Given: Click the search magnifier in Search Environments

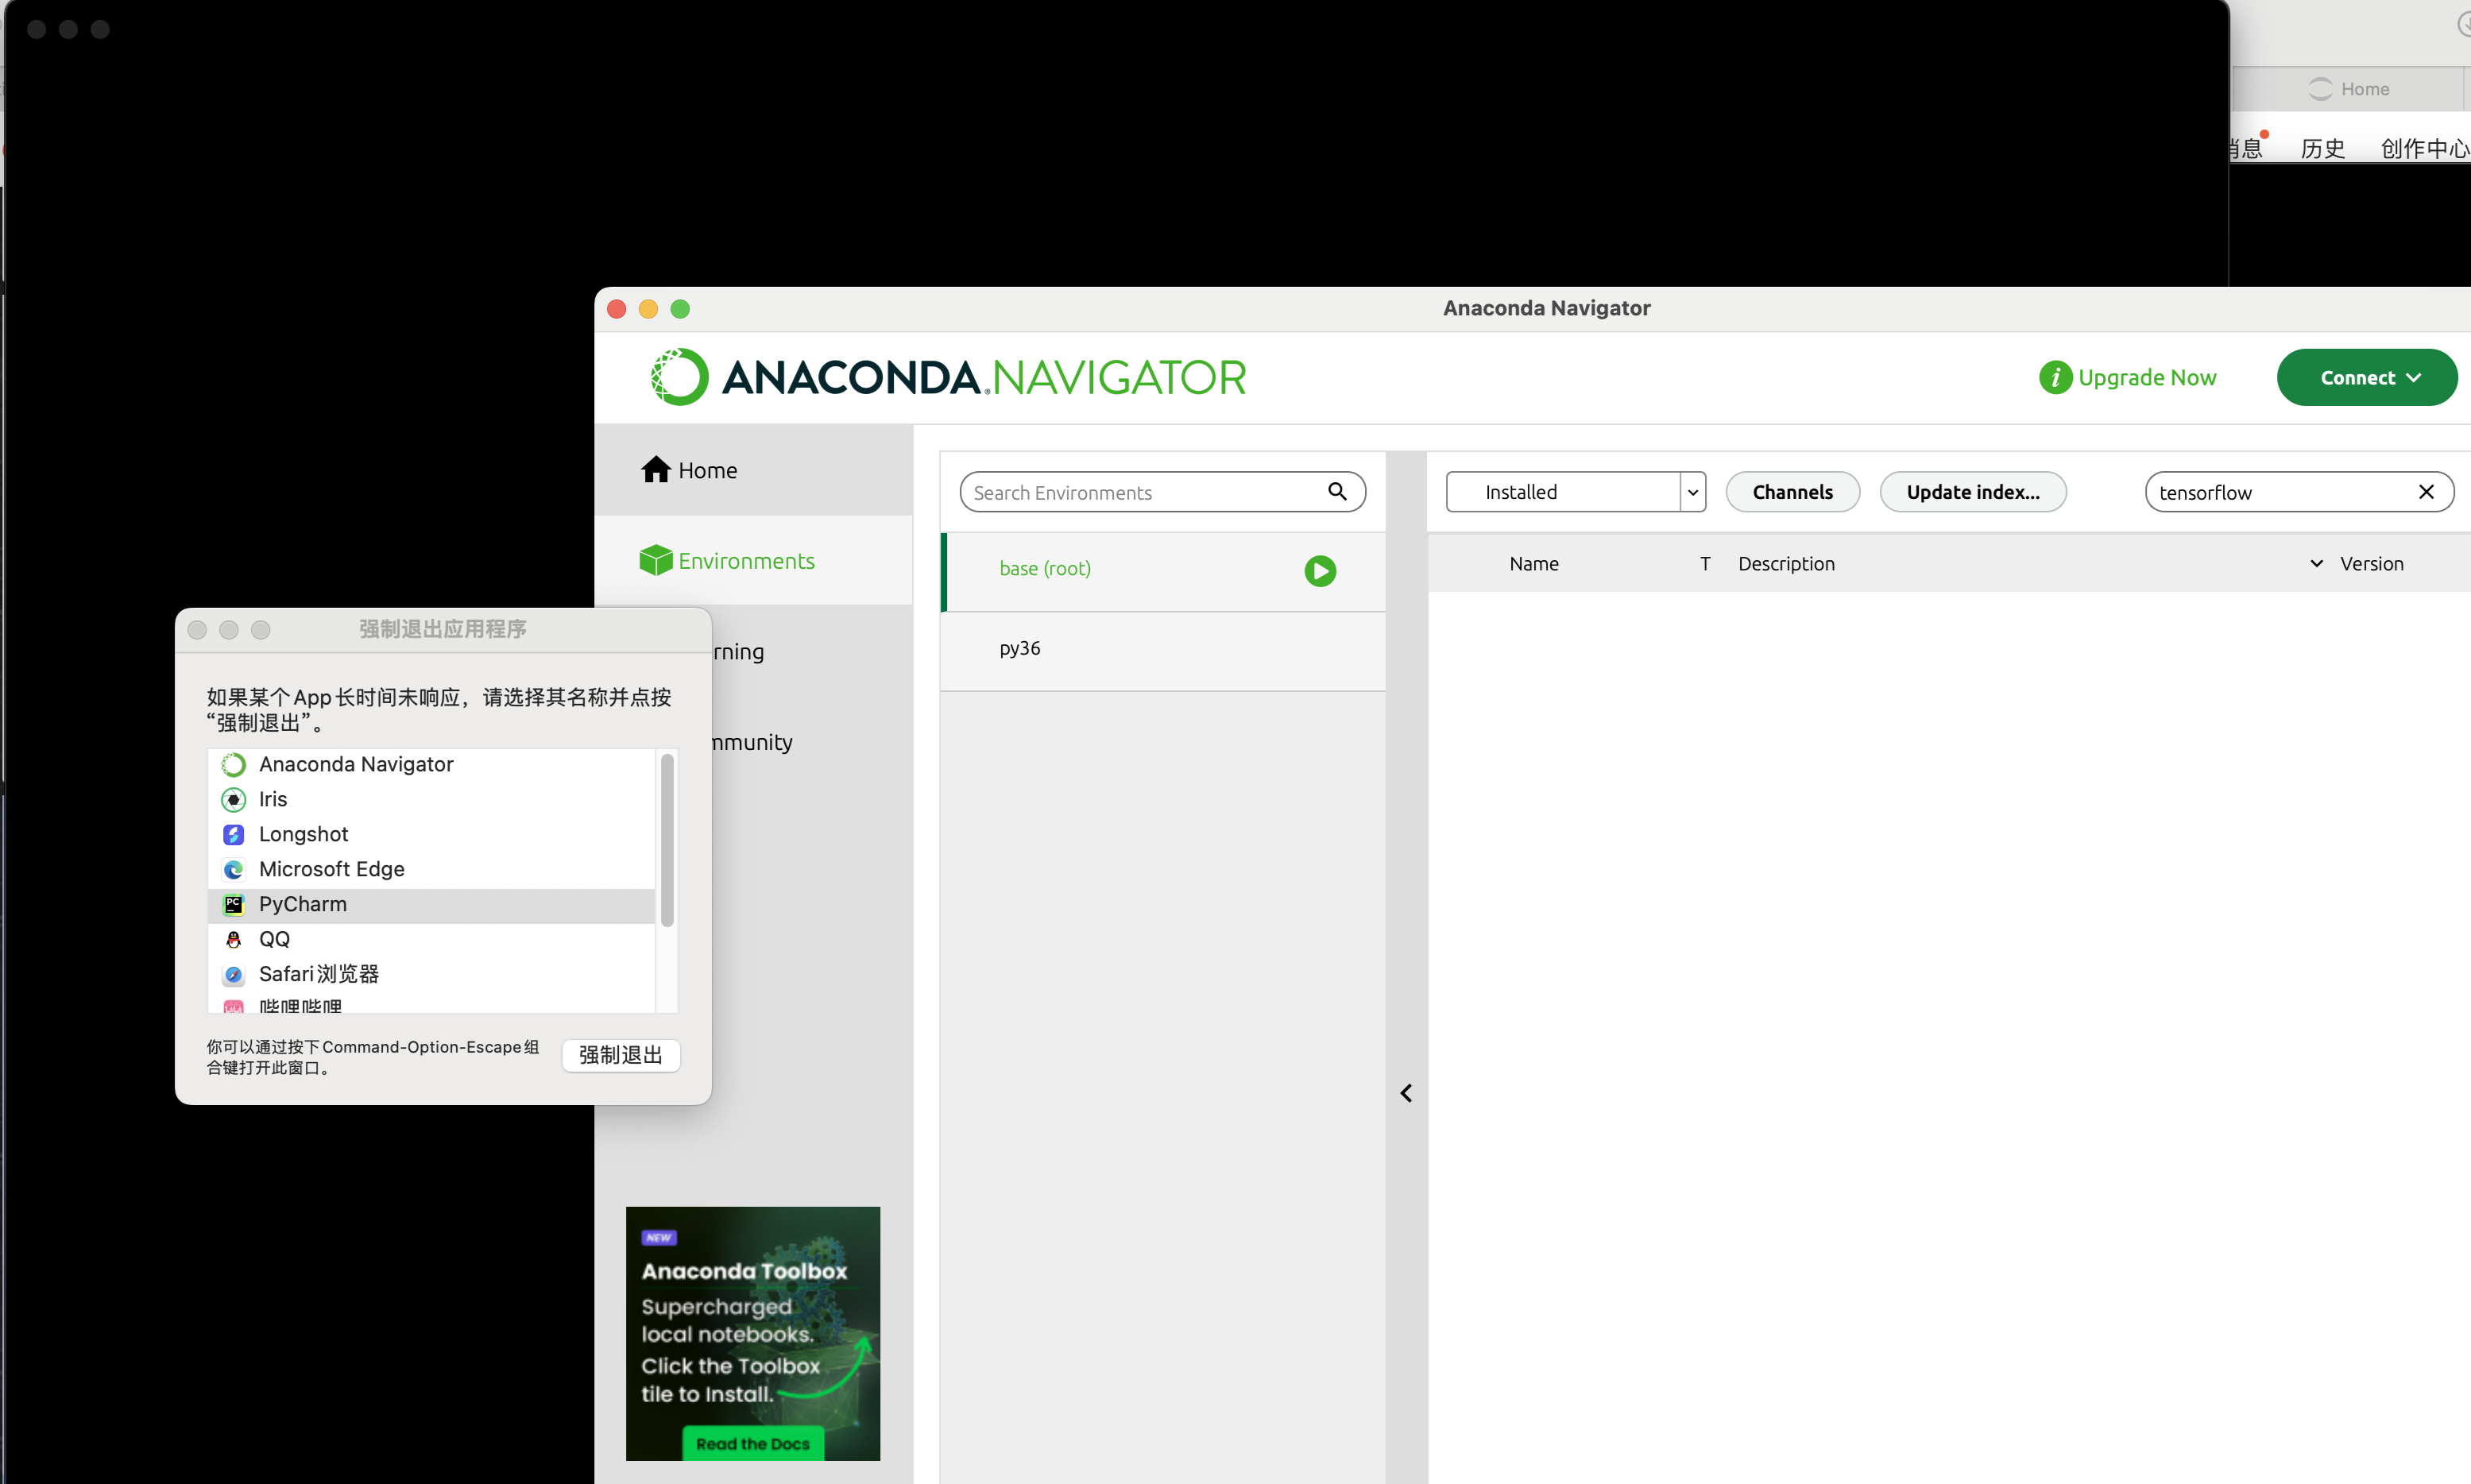Looking at the screenshot, I should point(1337,491).
